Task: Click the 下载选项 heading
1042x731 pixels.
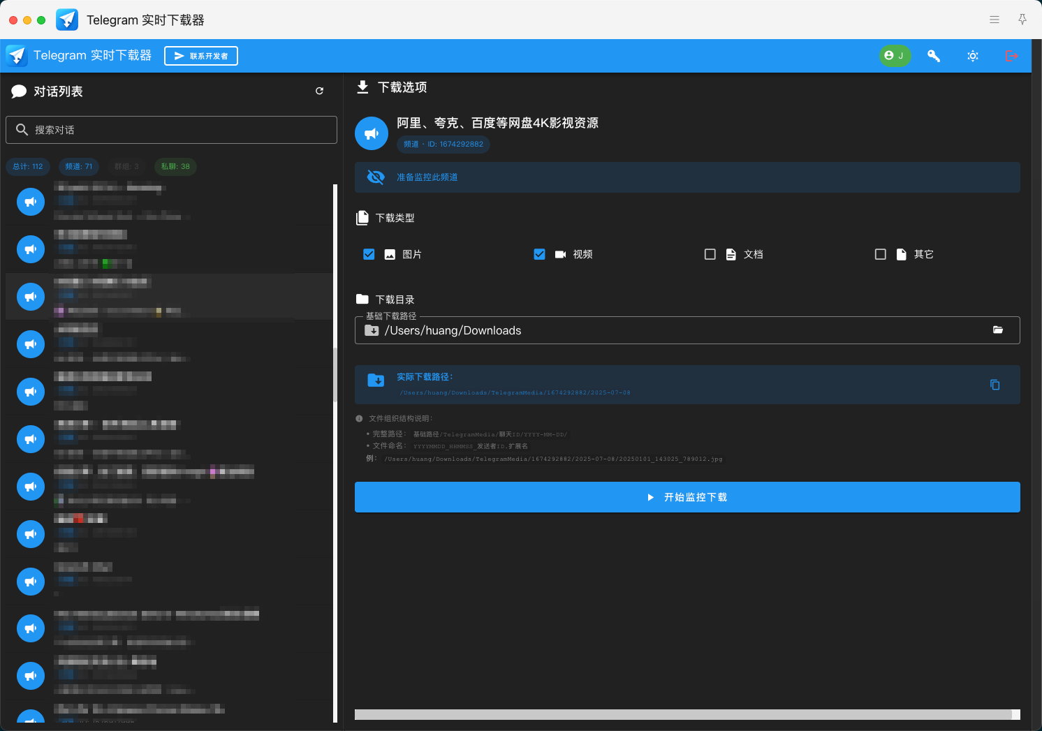Action: (x=402, y=87)
